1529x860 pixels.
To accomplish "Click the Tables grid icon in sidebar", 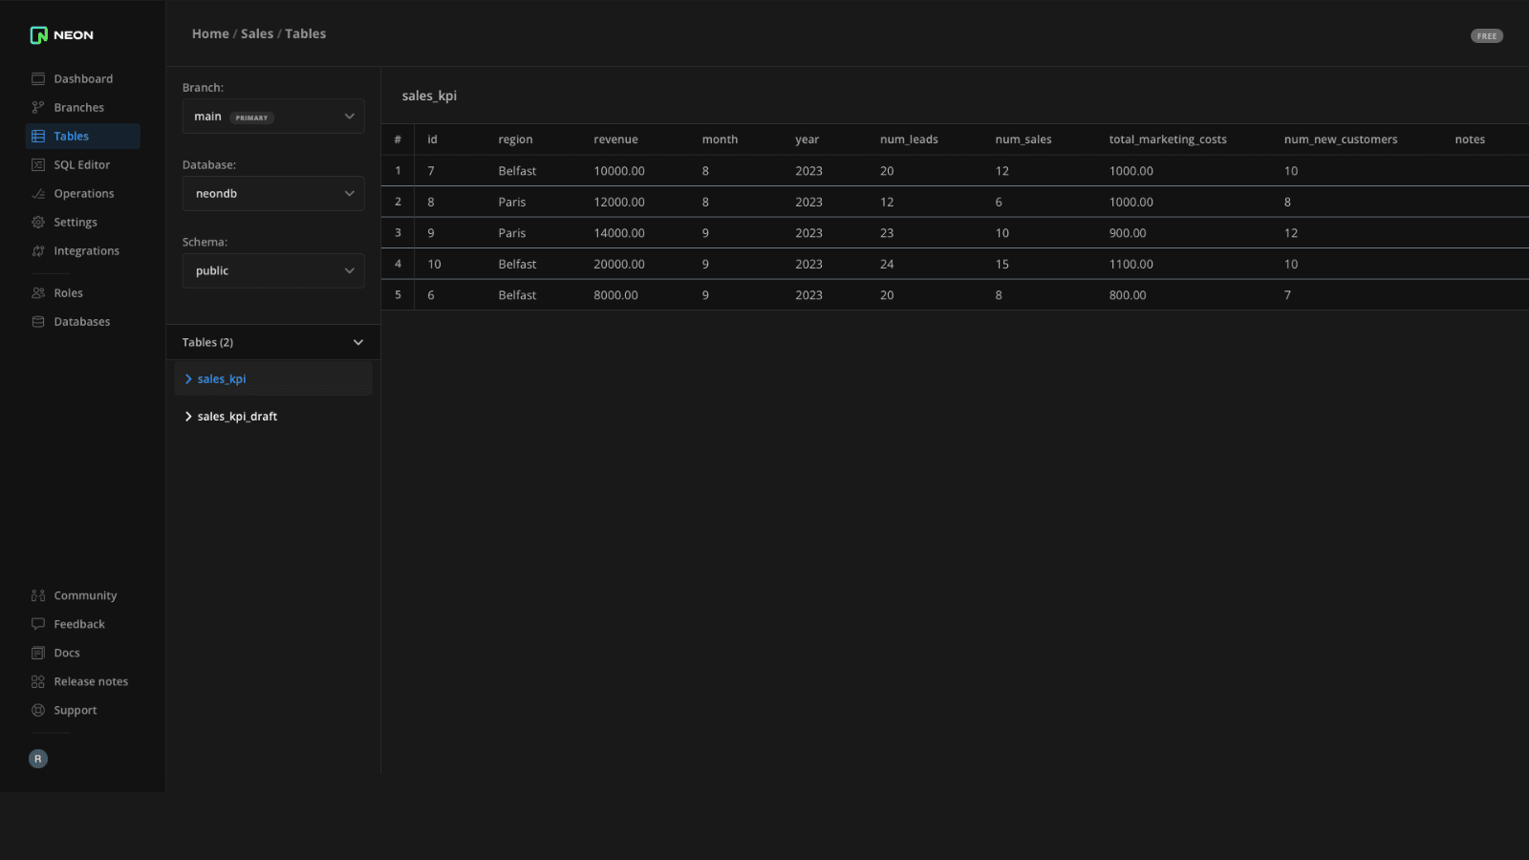I will (38, 137).
